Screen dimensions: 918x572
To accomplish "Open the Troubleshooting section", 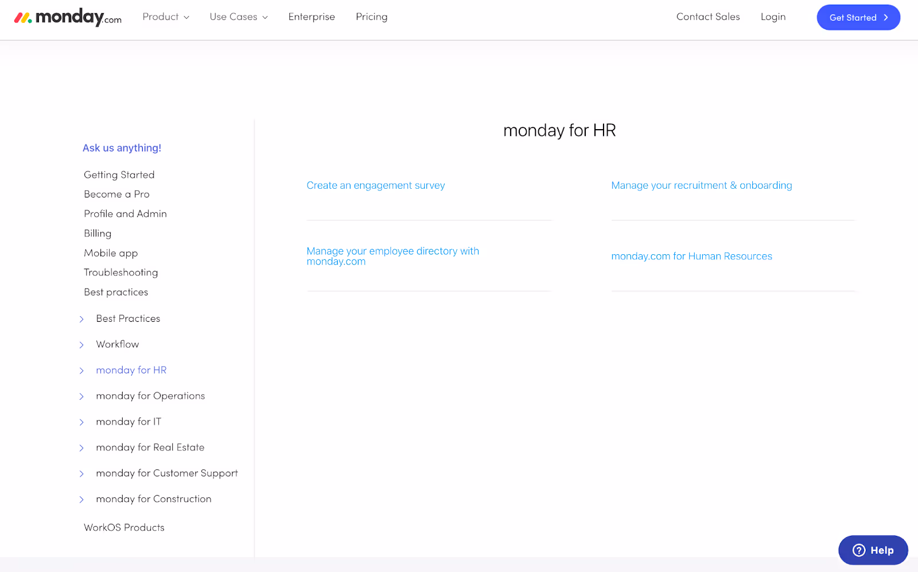I will tap(120, 273).
